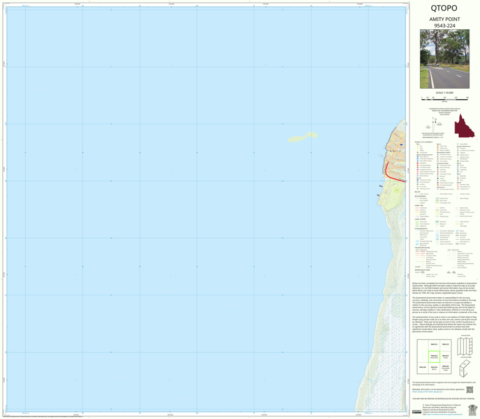The image size is (480, 419).
Task: Click the Queensland state locator map
Action: click(x=465, y=126)
